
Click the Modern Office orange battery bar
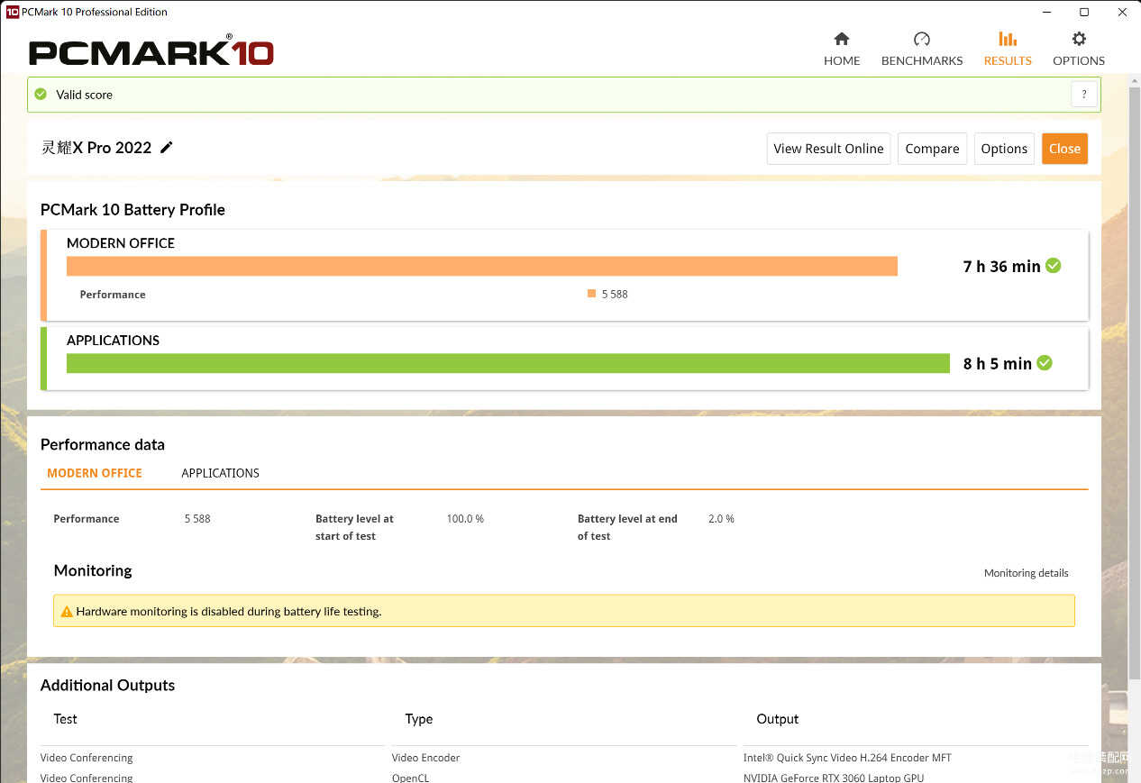click(x=482, y=266)
